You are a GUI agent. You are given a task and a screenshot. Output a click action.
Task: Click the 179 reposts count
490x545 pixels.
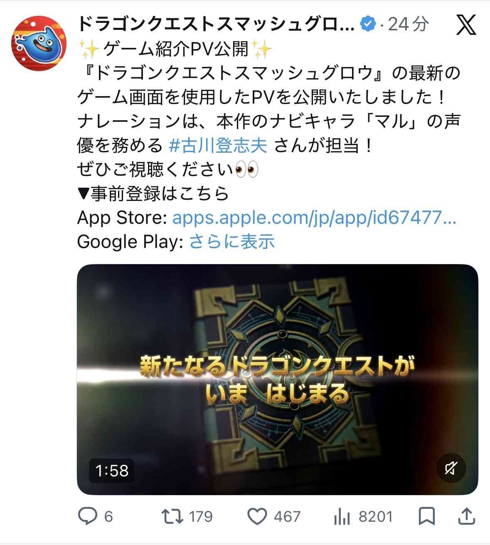pos(201,517)
